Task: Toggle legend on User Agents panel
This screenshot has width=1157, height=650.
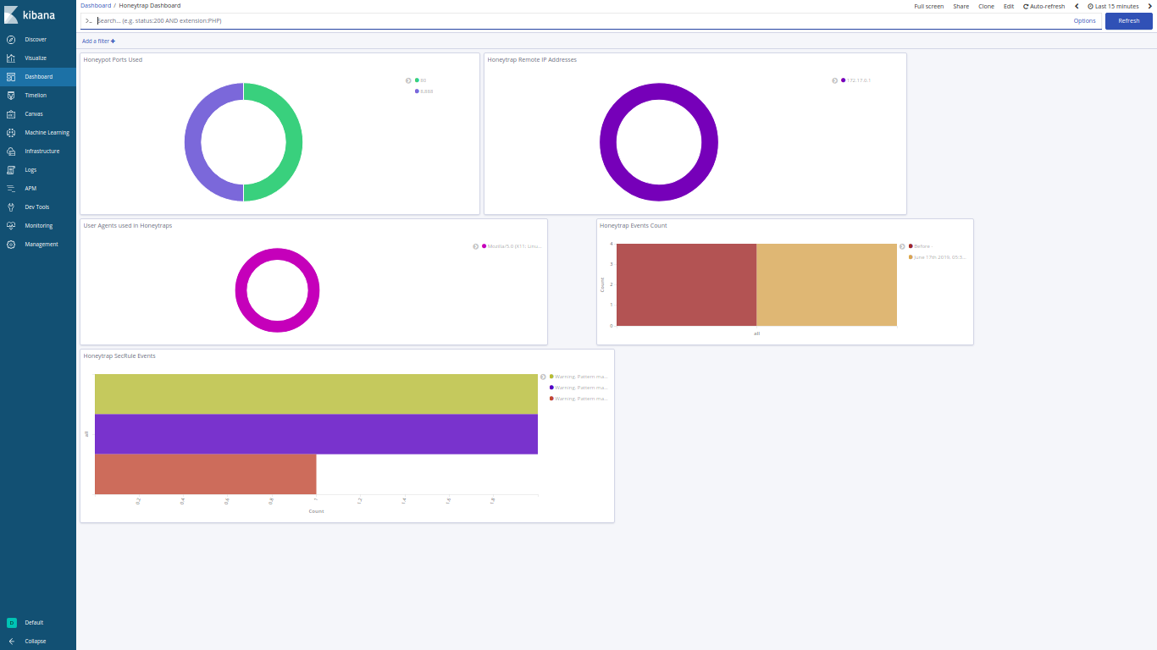Action: [x=476, y=246]
